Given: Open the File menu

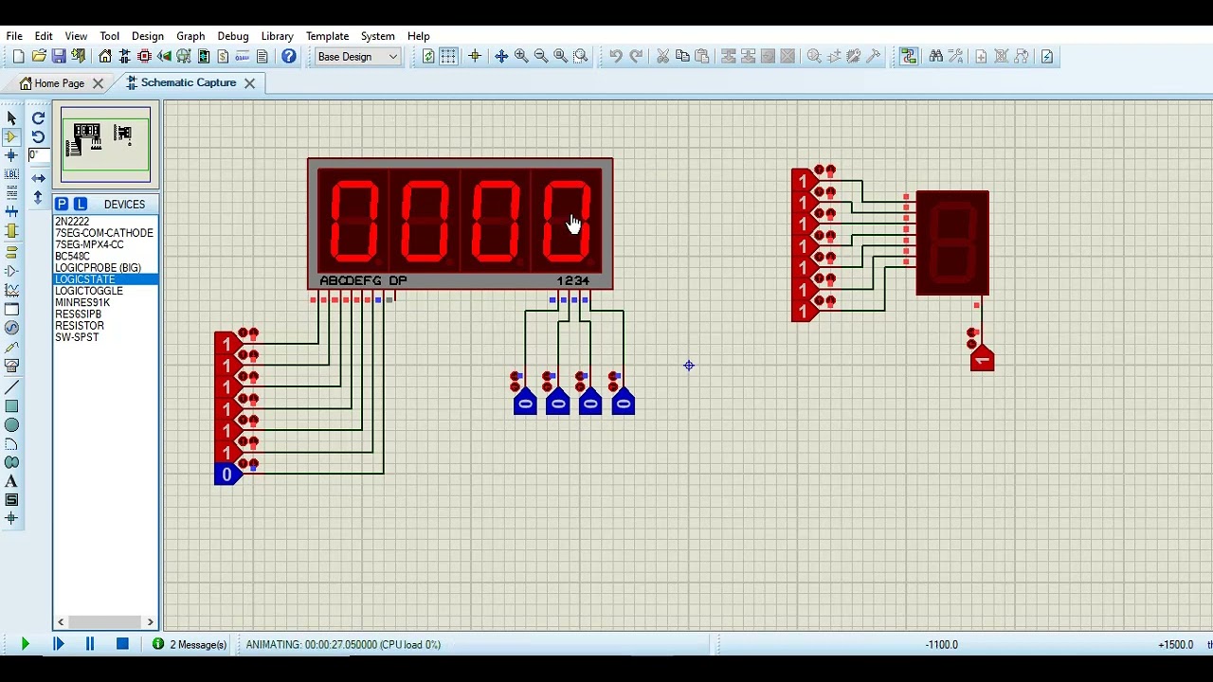Looking at the screenshot, I should 14,36.
